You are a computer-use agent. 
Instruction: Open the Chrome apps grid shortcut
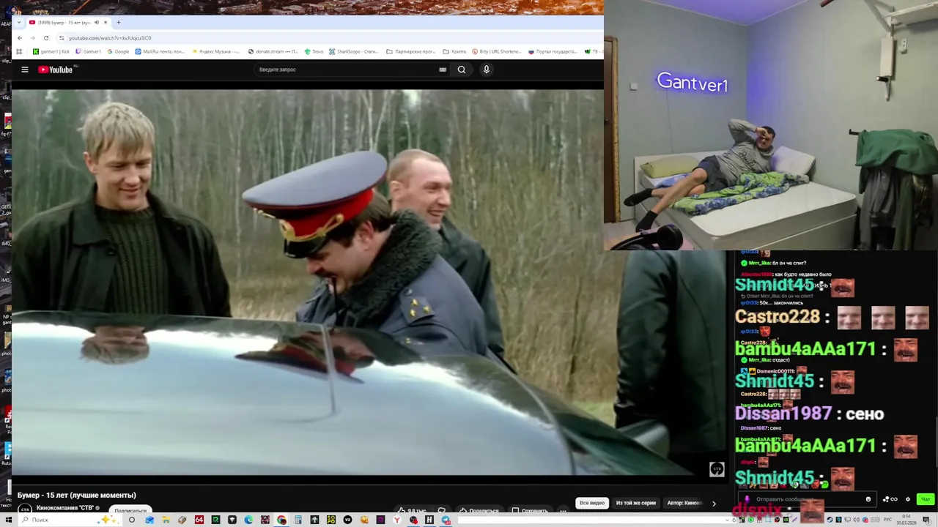tap(19, 52)
